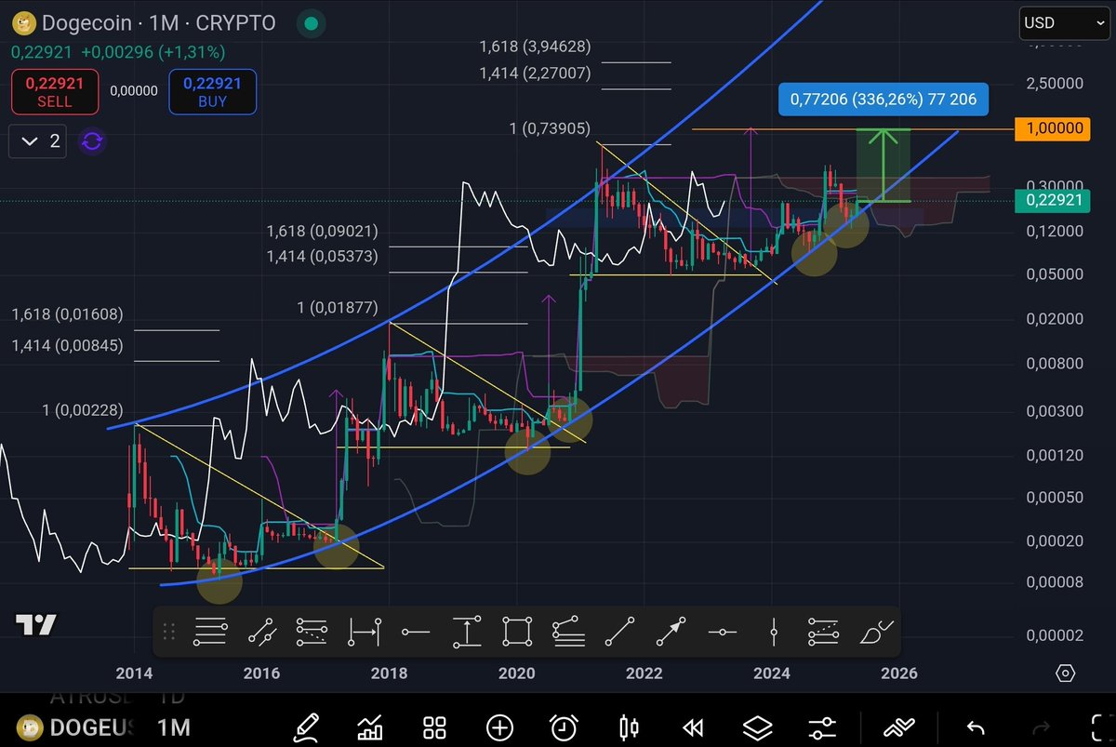Open chart settings sliders icon
Screen dimensions: 1116x747
coord(822,727)
